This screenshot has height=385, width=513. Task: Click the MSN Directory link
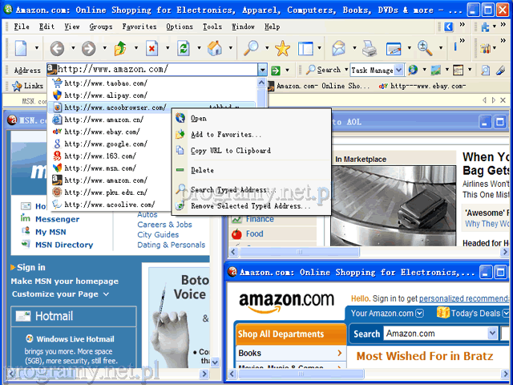(x=63, y=245)
